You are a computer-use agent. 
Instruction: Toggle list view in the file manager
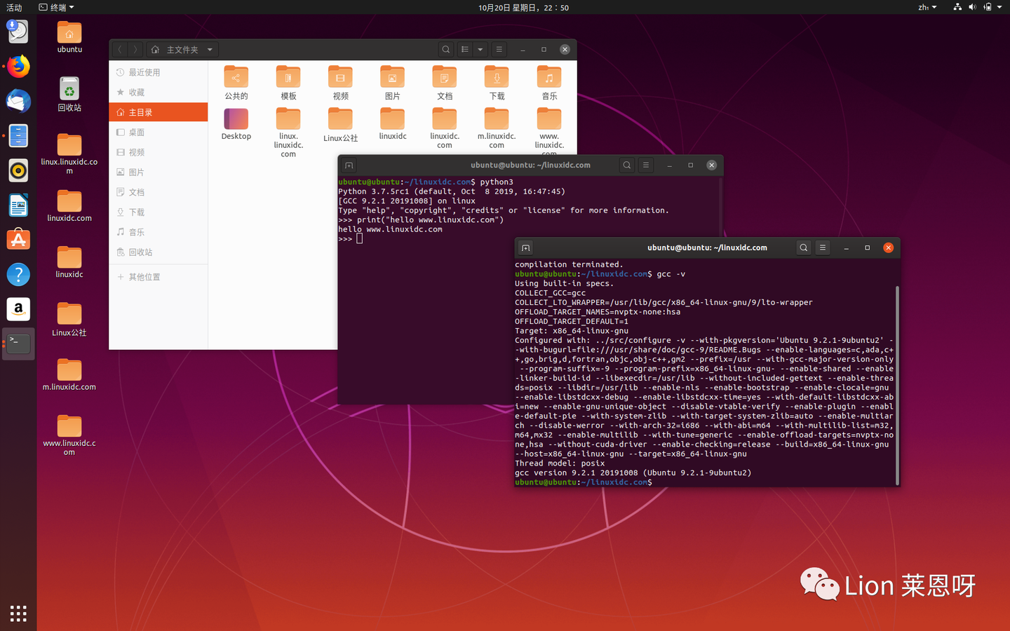pyautogui.click(x=464, y=49)
